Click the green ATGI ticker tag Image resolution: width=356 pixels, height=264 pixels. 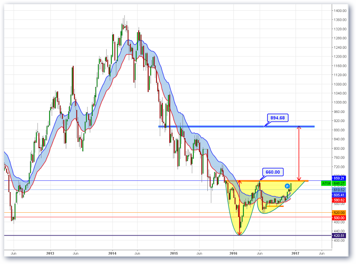(x=326, y=183)
